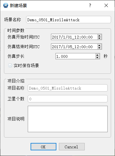Click the 实时保存场景 checkbox label text
The width and height of the screenshot is (115, 156).
click(x=26, y=66)
